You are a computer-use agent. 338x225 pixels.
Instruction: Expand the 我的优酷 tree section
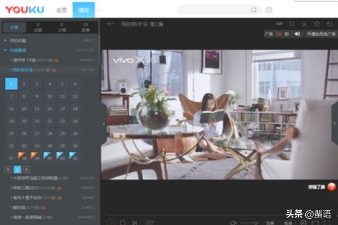click(6, 40)
